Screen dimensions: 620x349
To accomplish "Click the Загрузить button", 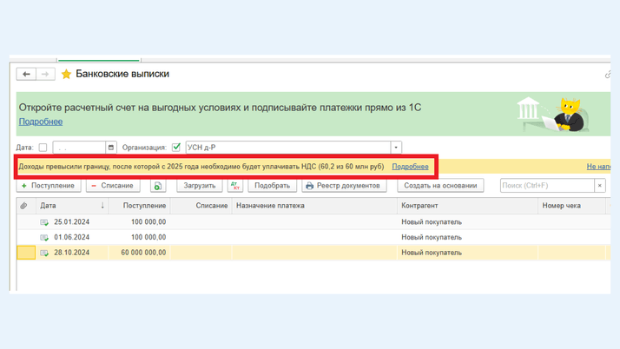I will point(200,186).
